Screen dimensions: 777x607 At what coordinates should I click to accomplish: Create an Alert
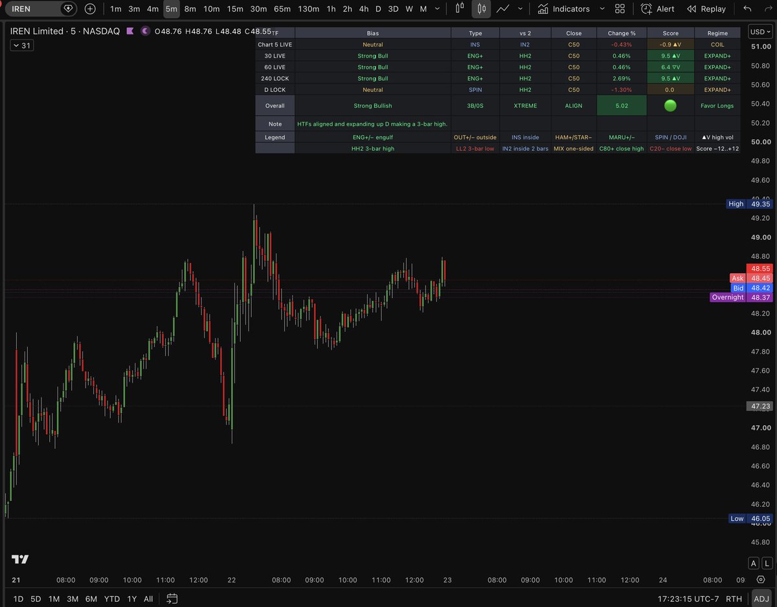[656, 9]
